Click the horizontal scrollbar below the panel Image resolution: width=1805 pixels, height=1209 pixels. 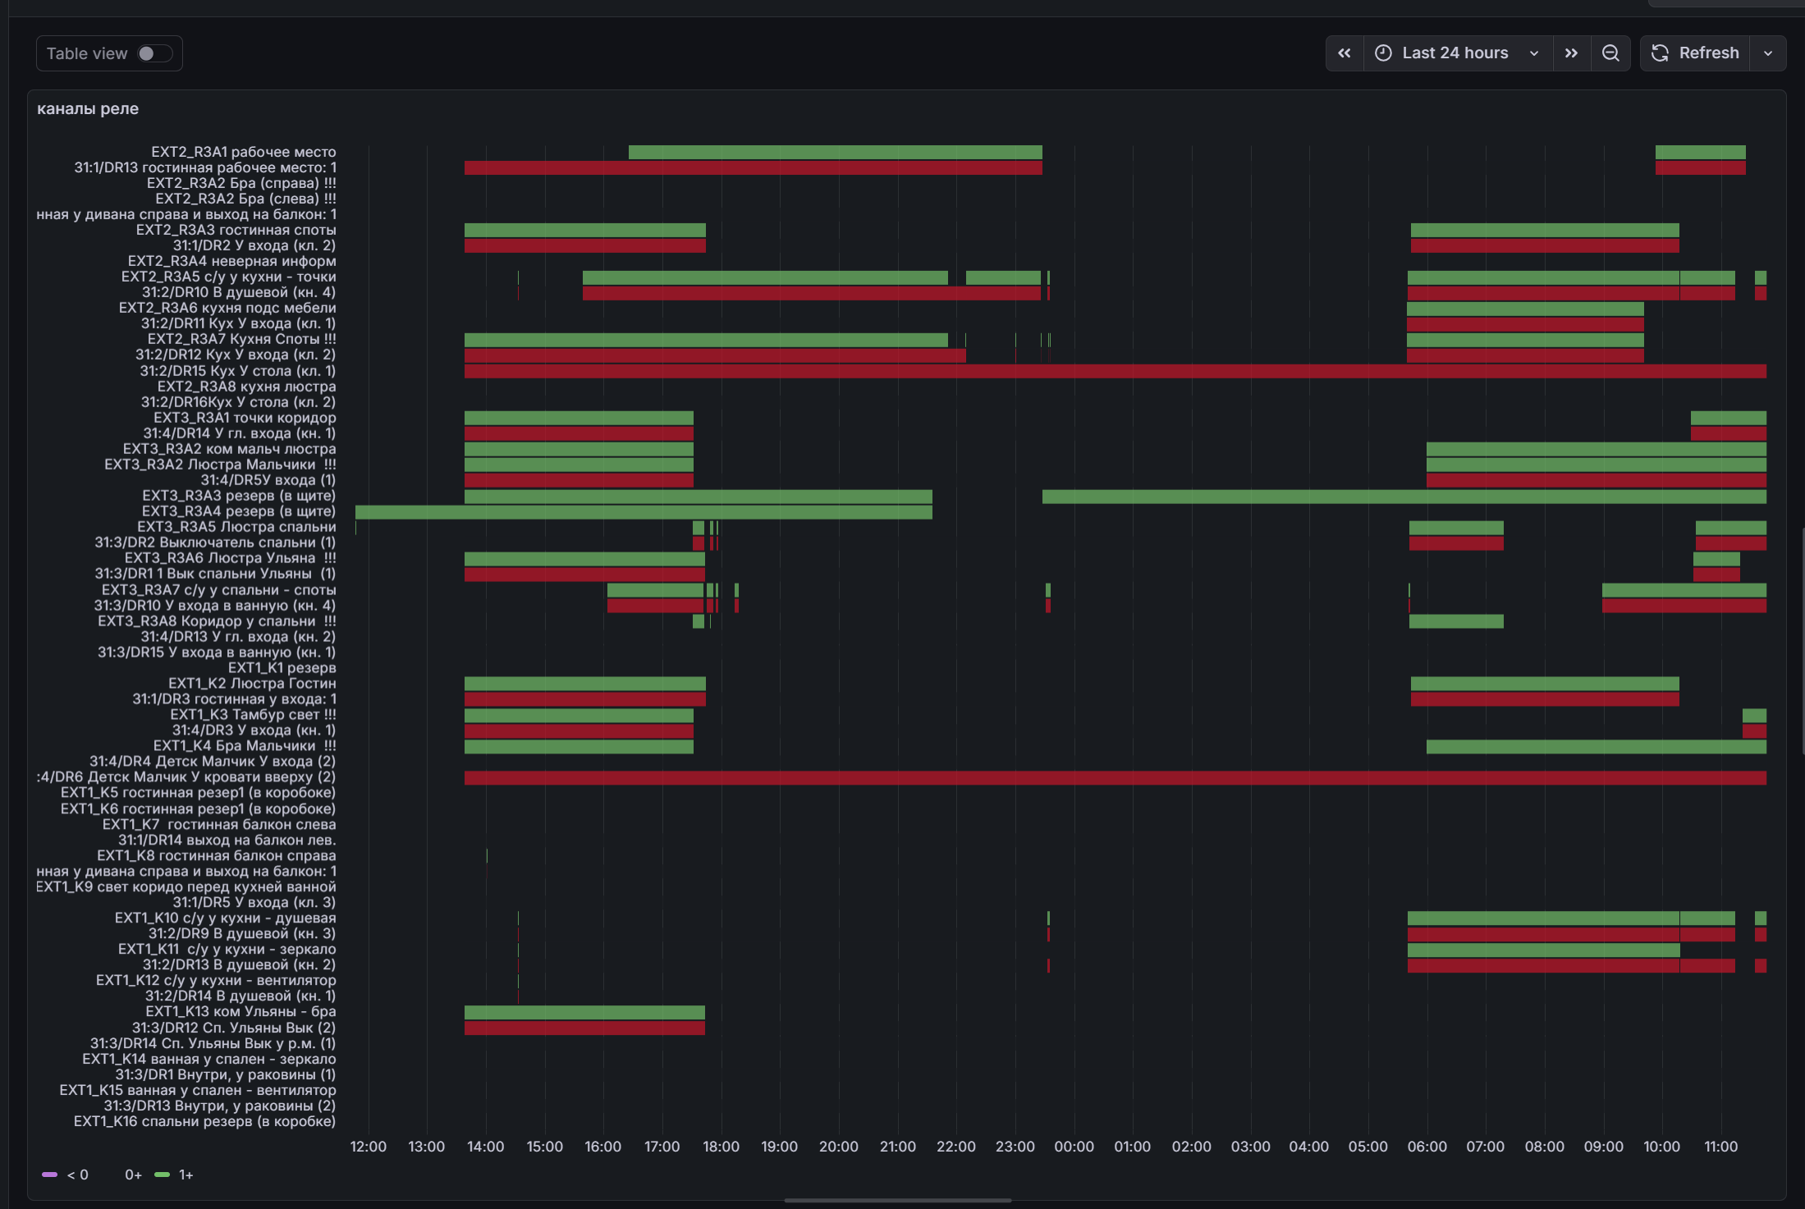pos(897,1200)
